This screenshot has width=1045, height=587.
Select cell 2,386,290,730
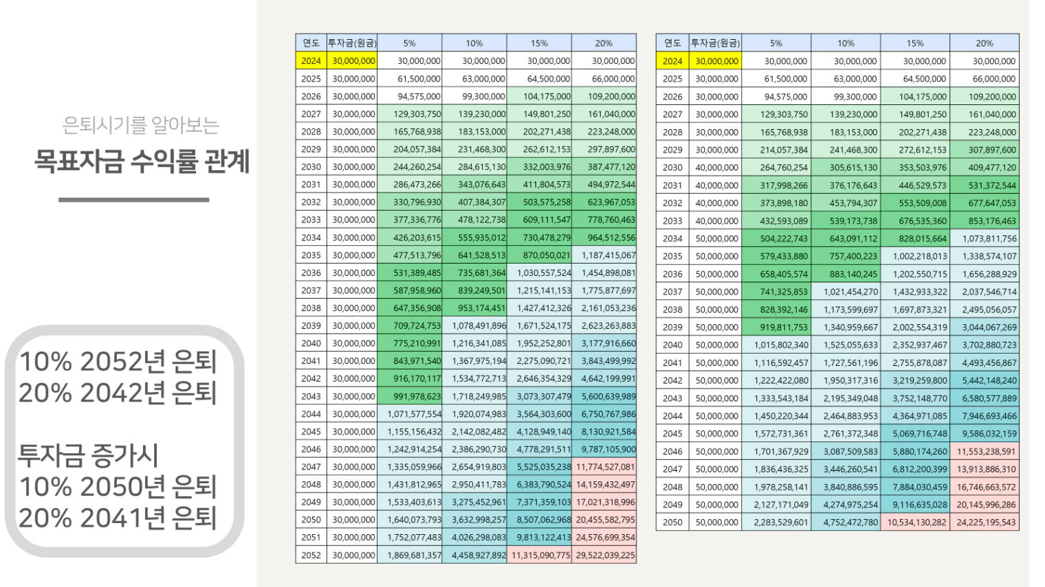coord(474,449)
